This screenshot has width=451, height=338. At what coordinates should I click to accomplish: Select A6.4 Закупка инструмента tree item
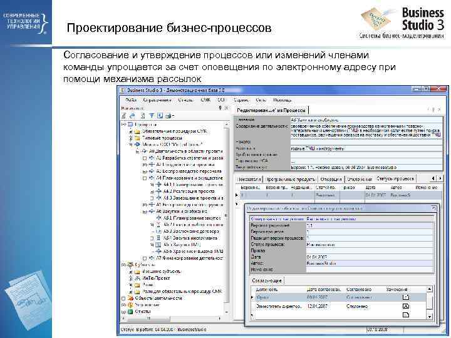(190, 238)
